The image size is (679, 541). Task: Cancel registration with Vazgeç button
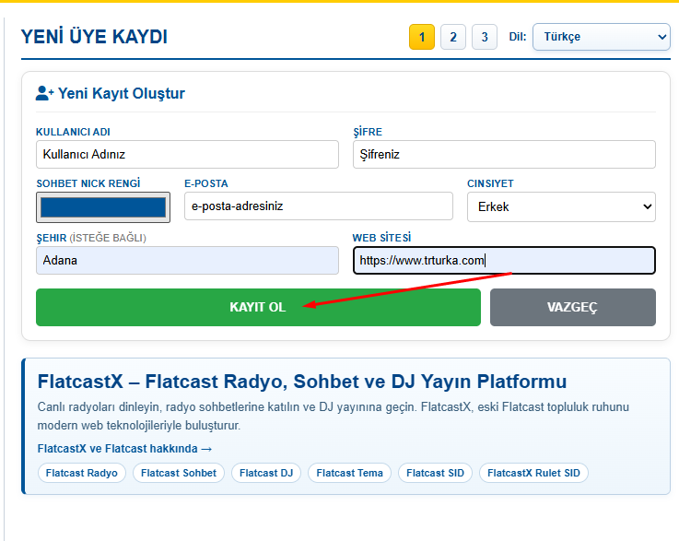[572, 307]
